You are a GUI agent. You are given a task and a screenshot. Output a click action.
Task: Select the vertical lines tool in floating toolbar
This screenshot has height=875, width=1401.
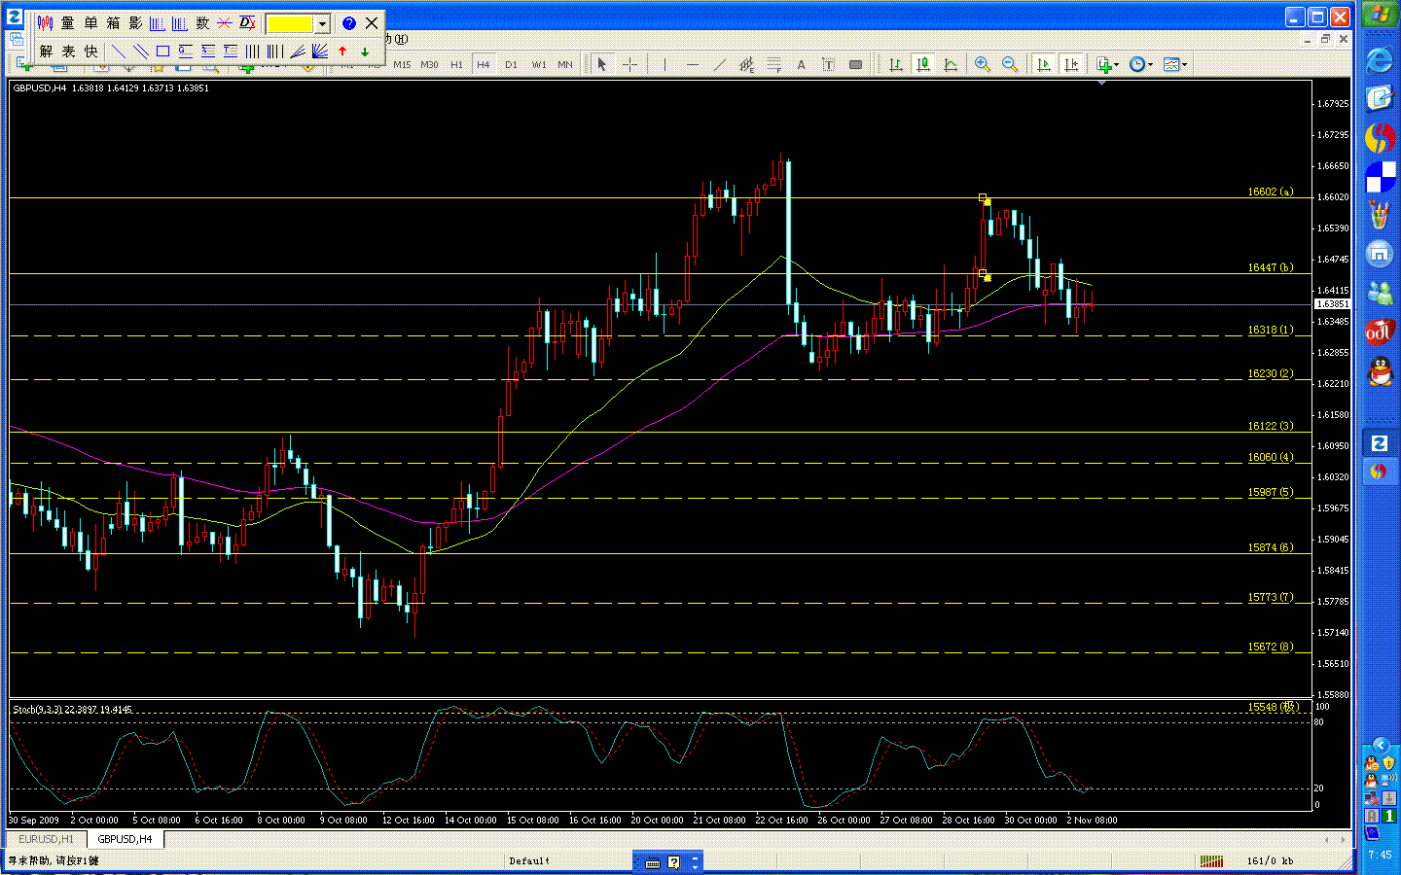pyautogui.click(x=253, y=52)
